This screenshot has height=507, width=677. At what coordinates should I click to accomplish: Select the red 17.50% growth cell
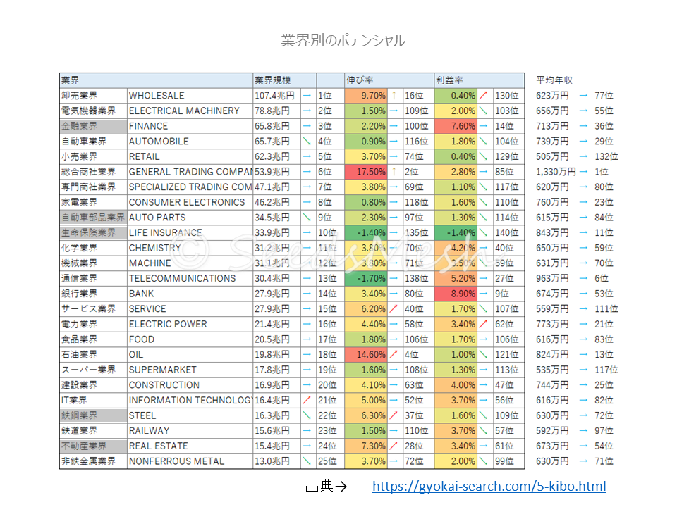(x=366, y=171)
